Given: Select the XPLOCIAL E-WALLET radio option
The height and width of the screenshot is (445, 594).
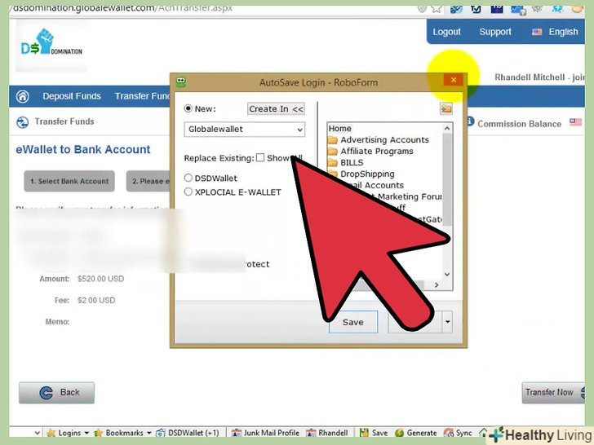Looking at the screenshot, I should click(188, 192).
